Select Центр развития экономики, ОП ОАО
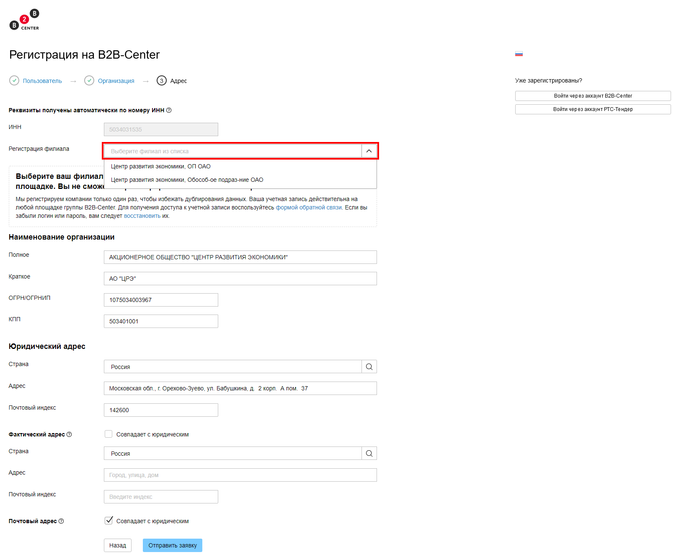 (x=240, y=166)
